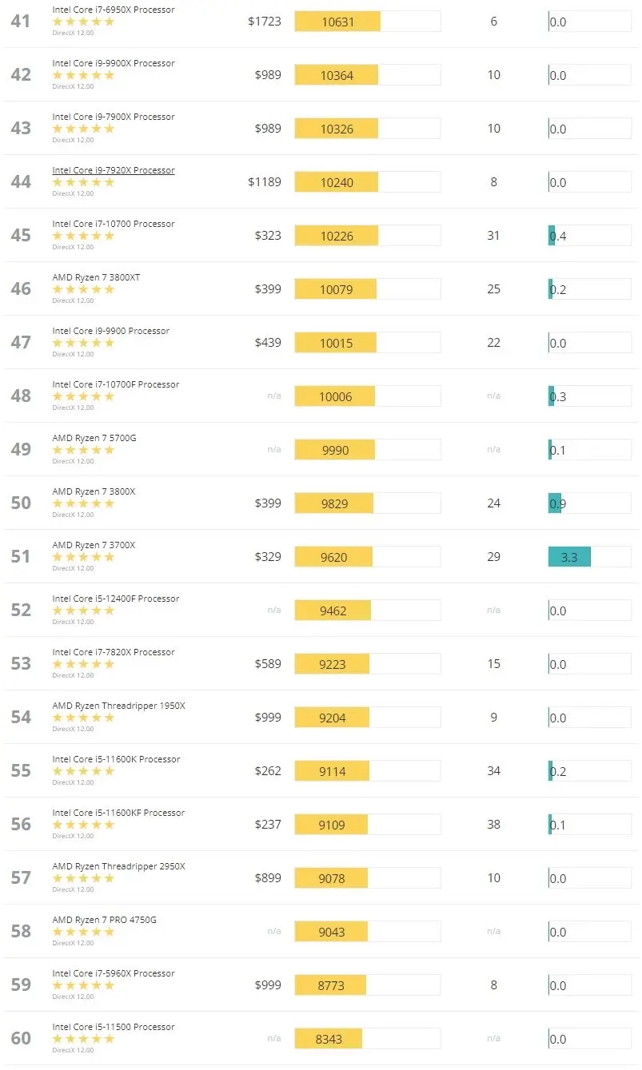Click the 9620 yellow score bar
Viewport: 642px width, 1070px height.
[333, 557]
